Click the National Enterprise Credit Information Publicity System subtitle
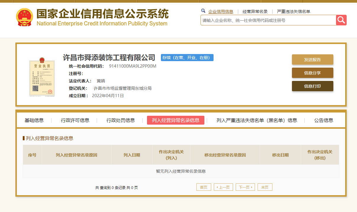Viewport: 357px width, 212px height. (102, 24)
